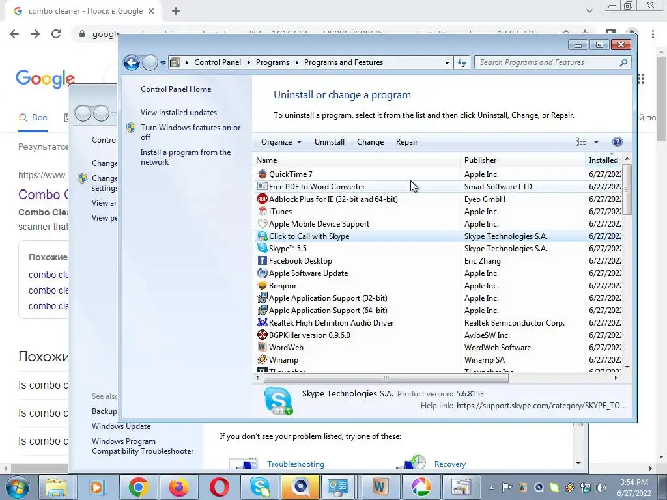The image size is (667, 500).
Task: Click the refresh button beside the address bar
Action: [462, 63]
